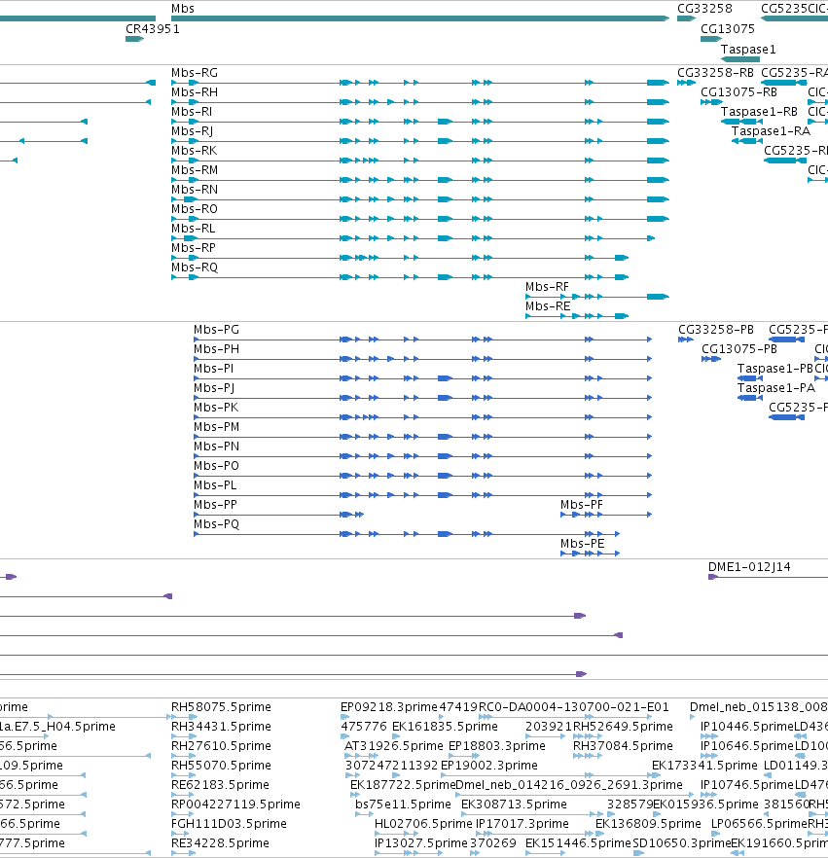Select the Taspase1-RA transcript label

(x=771, y=131)
